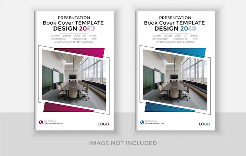This screenshot has width=246, height=156.
Task: Click 'Book Cover TEMPLATE' on left cover
Action: tap(73, 23)
